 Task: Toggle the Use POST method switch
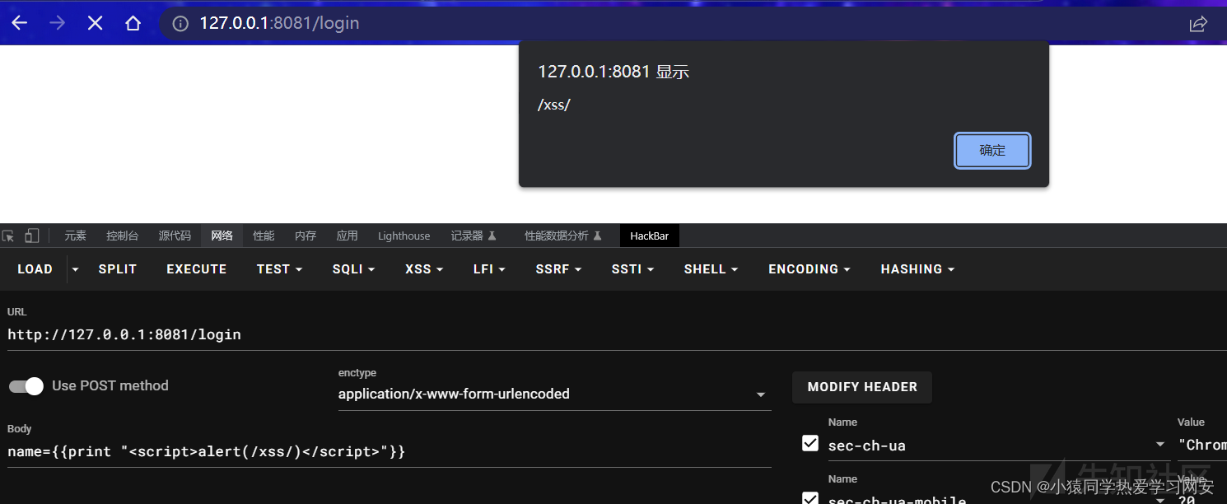coord(26,385)
